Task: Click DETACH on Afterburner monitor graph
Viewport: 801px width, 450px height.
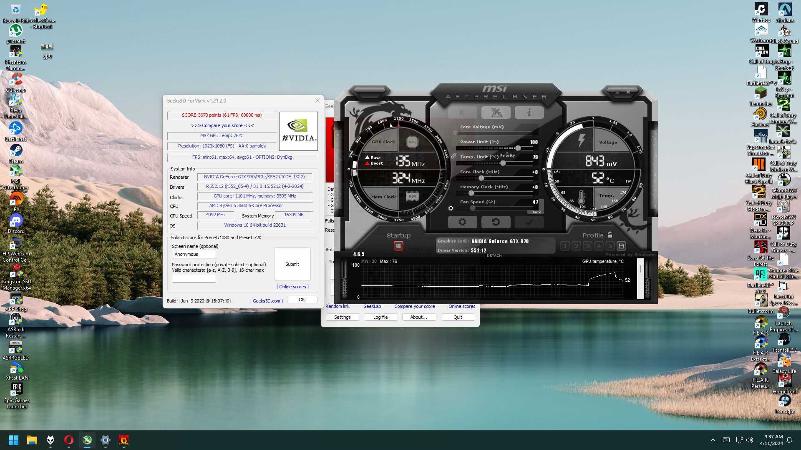Action: tap(494, 255)
